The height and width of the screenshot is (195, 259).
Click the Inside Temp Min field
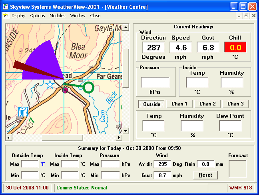tap(70, 175)
